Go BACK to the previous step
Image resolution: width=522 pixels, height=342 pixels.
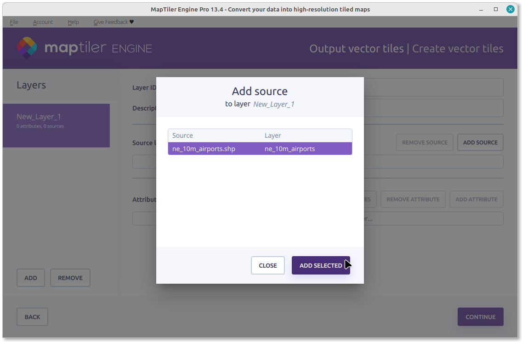point(32,317)
